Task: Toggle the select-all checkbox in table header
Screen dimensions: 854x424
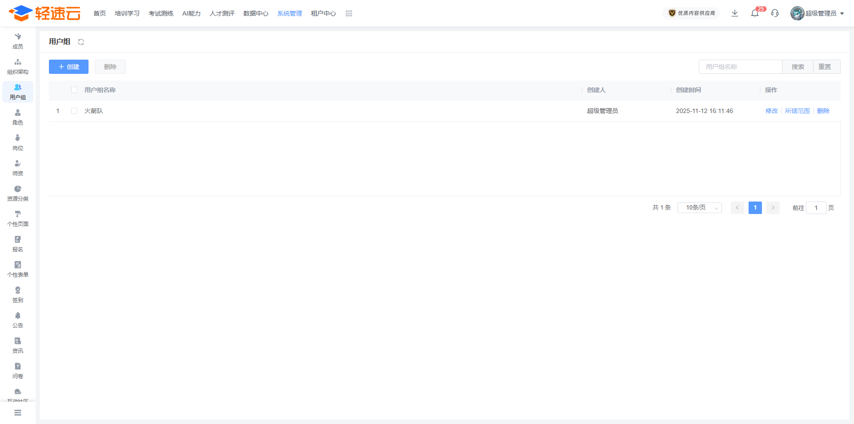Action: tap(74, 90)
